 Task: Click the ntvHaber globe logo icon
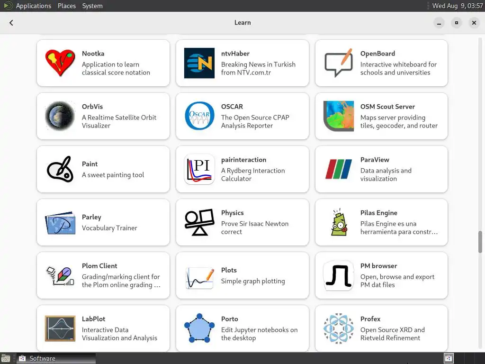click(199, 63)
